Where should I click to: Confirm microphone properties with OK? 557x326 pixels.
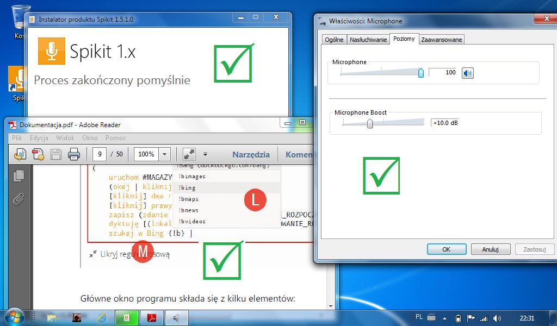click(447, 249)
